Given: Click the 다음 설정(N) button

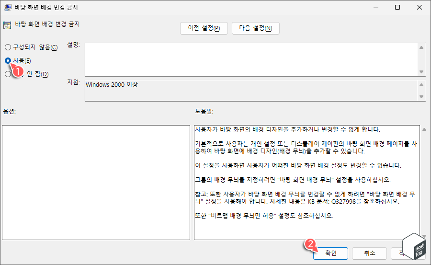Looking at the screenshot, I should click(256, 28).
